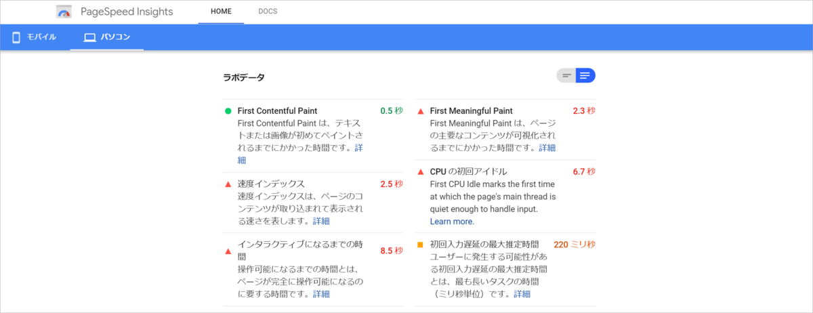Image resolution: width=813 pixels, height=313 pixels.
Task: Open 詳細 link under インタラクティブになるまでの時間
Action: coord(321,294)
